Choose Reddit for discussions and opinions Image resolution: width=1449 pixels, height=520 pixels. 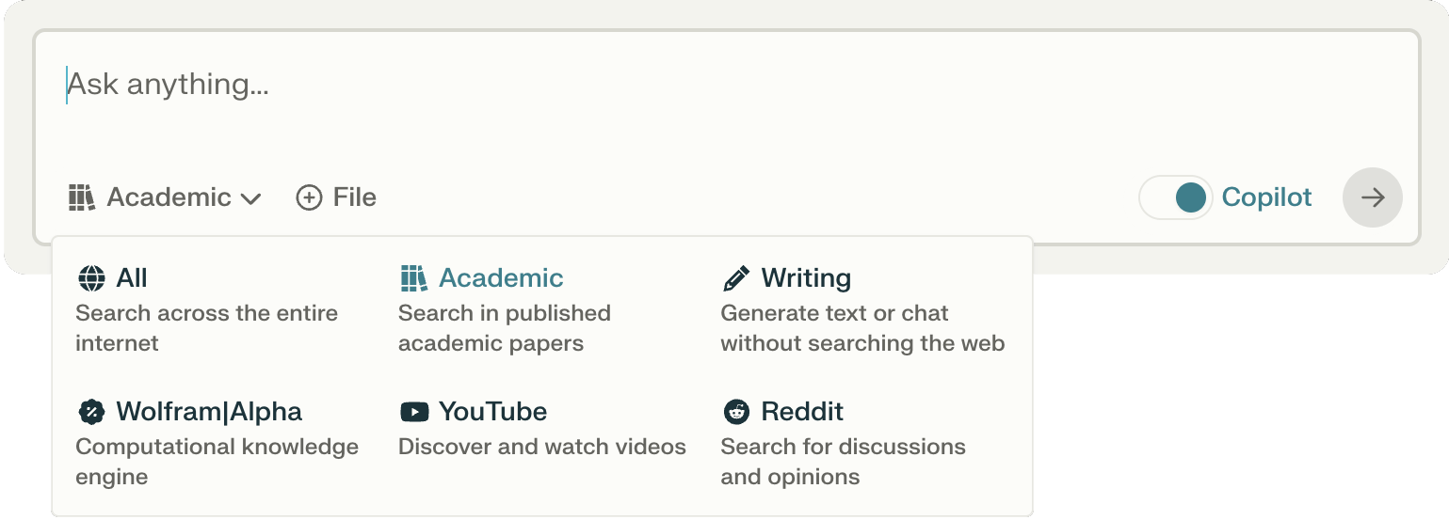844,444
